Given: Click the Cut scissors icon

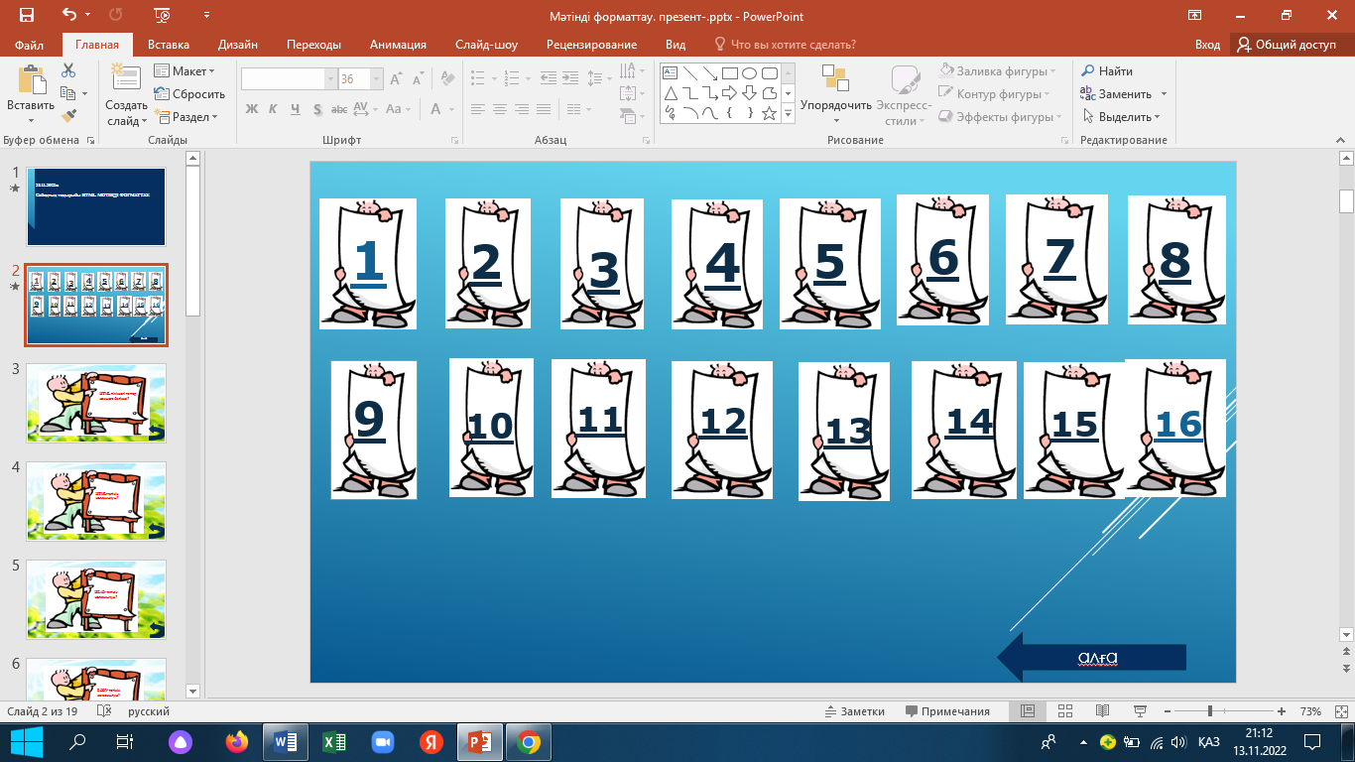Looking at the screenshot, I should point(68,70).
